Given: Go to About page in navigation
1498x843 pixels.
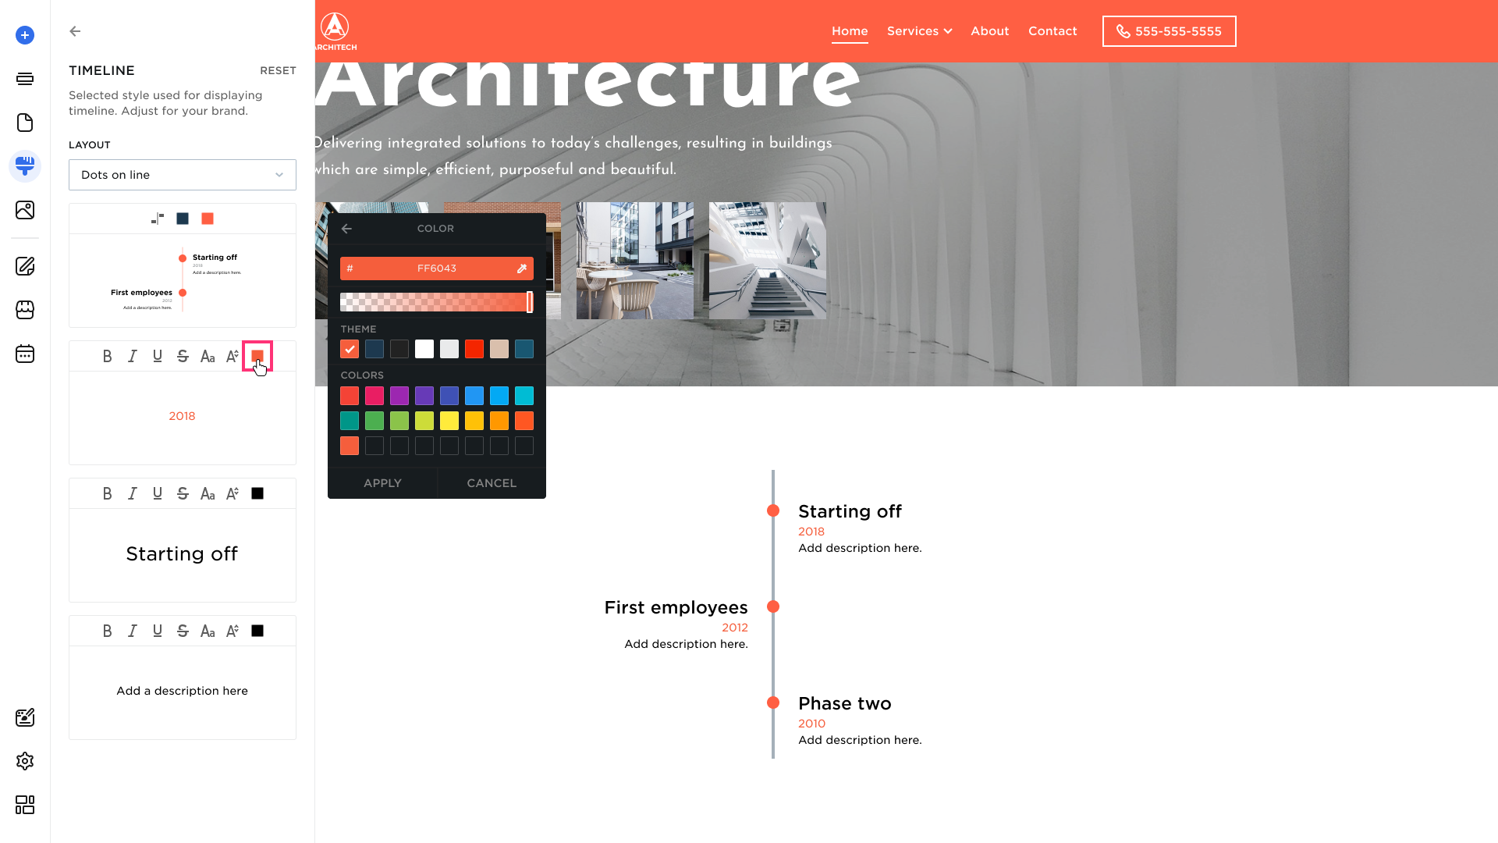Looking at the screenshot, I should click(989, 31).
